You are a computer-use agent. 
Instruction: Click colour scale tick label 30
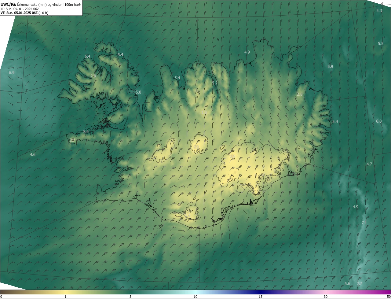326,297
